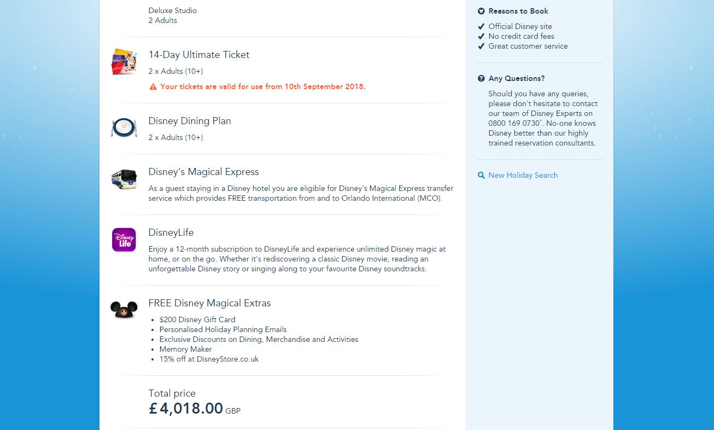Click the Official Disney site checkmark
714x430 pixels.
481,26
